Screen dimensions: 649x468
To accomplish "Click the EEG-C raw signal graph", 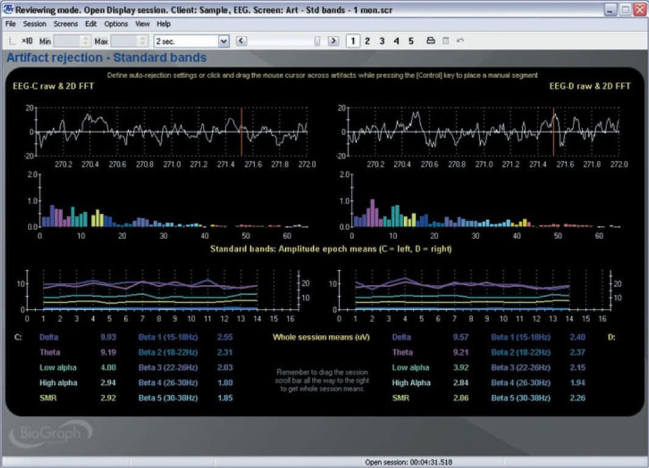I will (172, 132).
